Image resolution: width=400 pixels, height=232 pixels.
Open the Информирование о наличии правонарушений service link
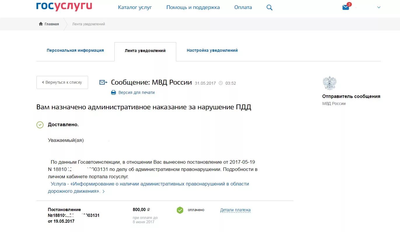coord(149,188)
